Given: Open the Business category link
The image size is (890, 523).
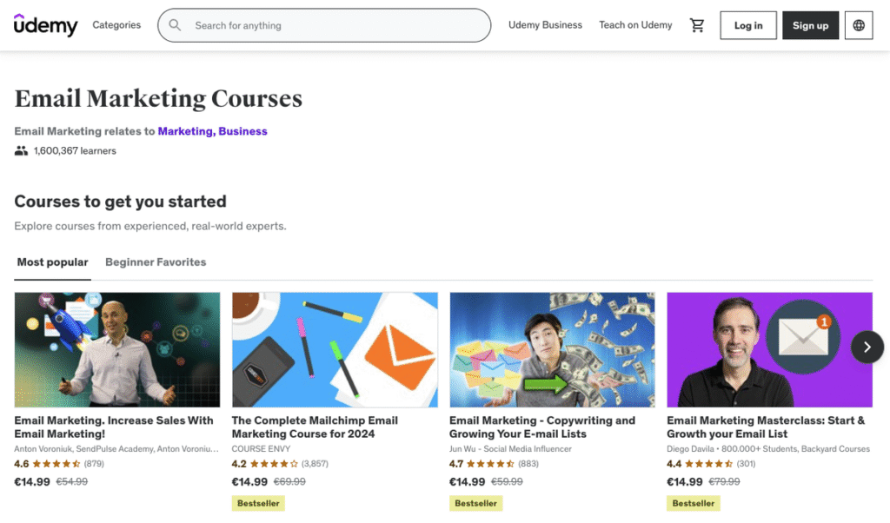Looking at the screenshot, I should [x=244, y=131].
